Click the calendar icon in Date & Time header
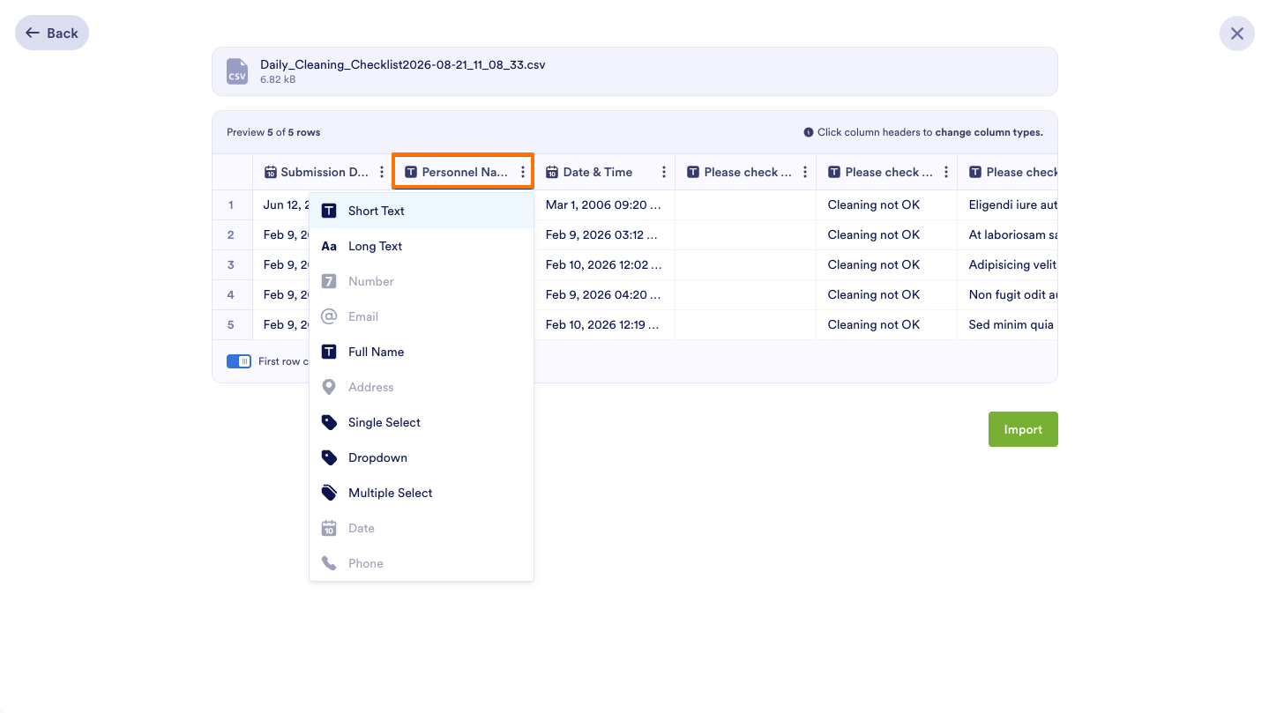 [x=552, y=172]
